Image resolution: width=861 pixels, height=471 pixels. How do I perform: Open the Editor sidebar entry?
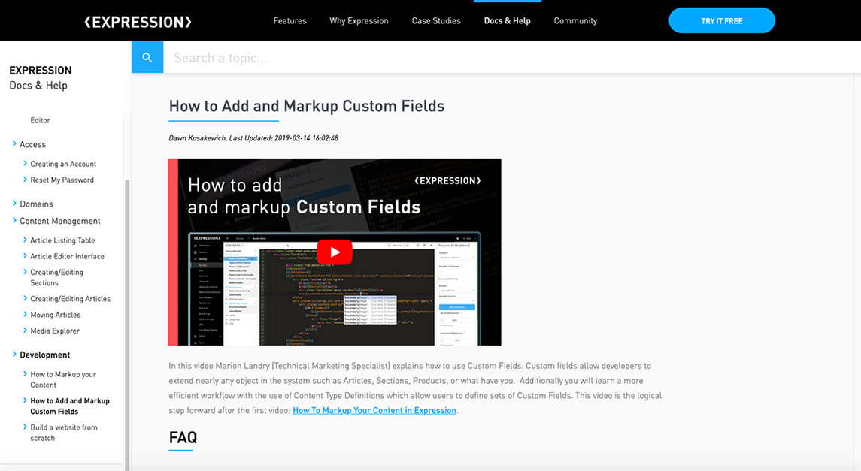point(40,120)
